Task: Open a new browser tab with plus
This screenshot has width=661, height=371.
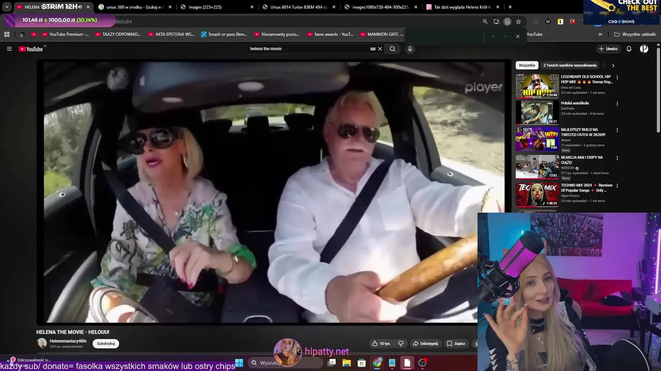Action: pos(510,7)
